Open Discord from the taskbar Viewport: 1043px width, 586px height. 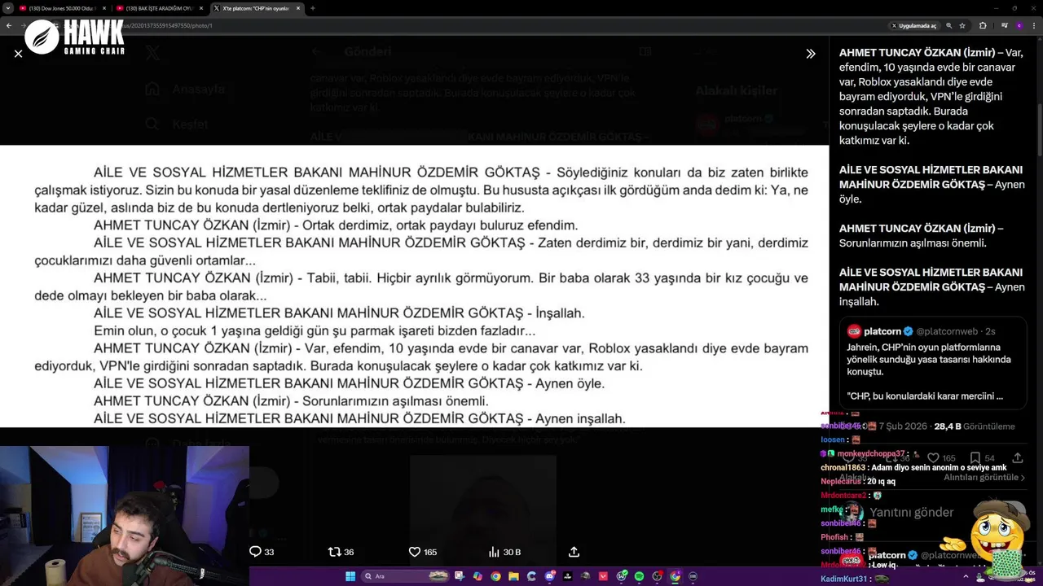click(550, 576)
